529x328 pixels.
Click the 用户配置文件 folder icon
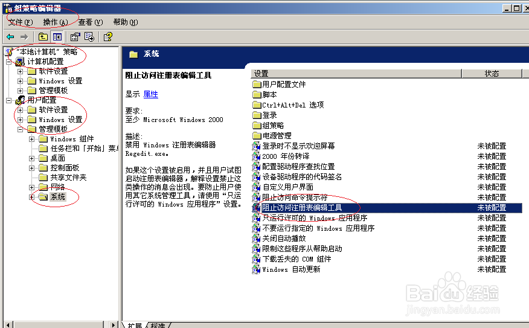point(257,84)
